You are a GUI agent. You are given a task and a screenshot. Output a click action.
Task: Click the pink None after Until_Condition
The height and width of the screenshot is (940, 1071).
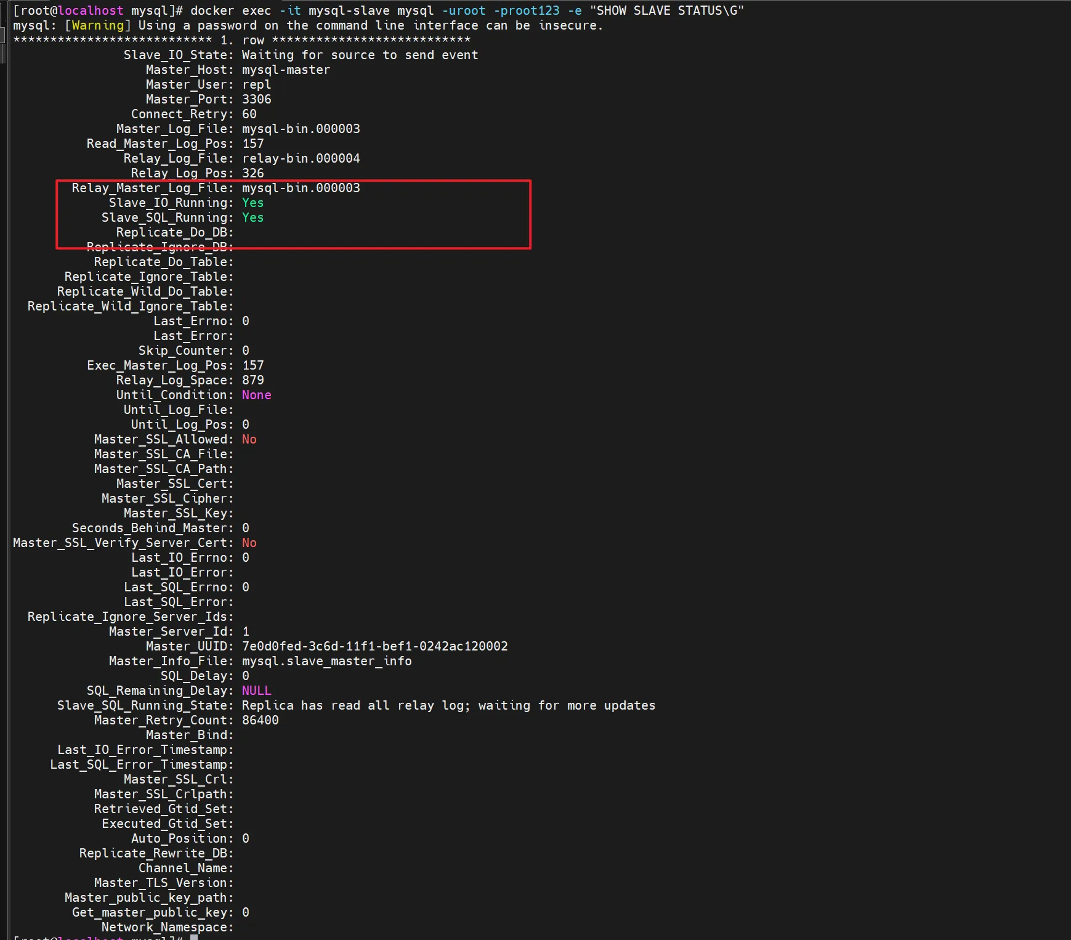click(256, 395)
